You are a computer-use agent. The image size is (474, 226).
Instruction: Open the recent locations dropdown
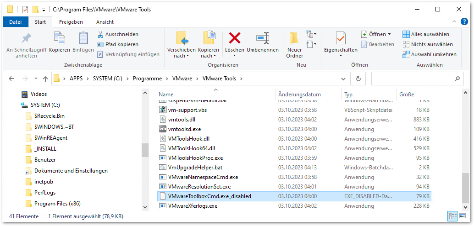pyautogui.click(x=36, y=79)
